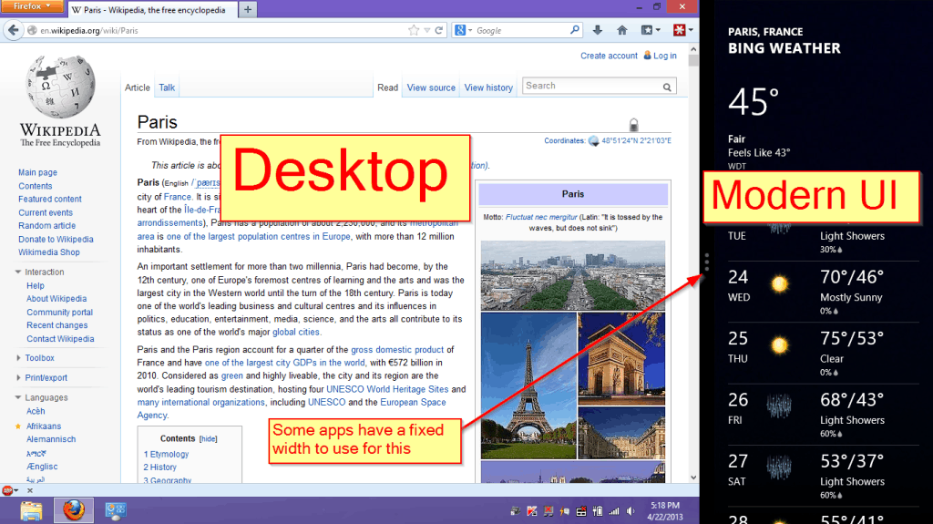The image size is (933, 524).
Task: Click the battery power tray icon
Action: [x=598, y=511]
